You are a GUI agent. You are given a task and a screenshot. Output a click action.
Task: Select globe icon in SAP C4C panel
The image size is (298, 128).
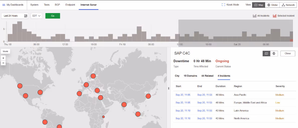pos(274,53)
